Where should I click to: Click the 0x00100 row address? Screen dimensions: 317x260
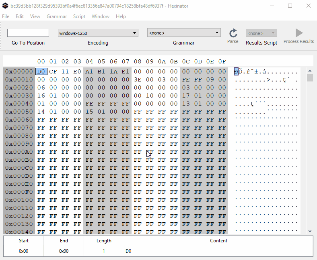point(19,200)
